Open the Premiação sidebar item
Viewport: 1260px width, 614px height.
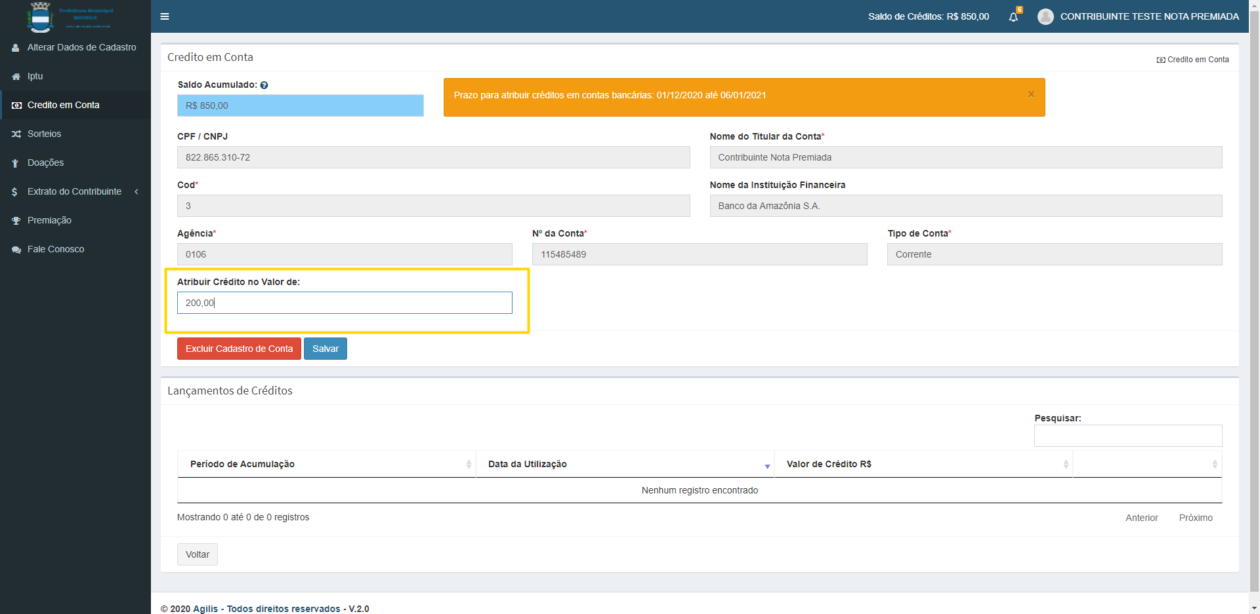[x=49, y=220]
